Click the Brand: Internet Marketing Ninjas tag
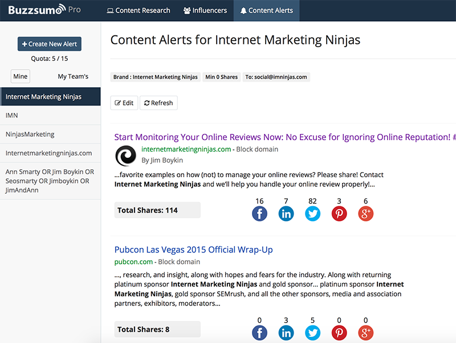The height and width of the screenshot is (343, 456). point(155,77)
